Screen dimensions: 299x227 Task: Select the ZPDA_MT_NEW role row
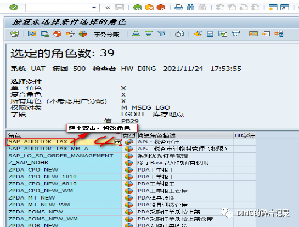point(64,198)
